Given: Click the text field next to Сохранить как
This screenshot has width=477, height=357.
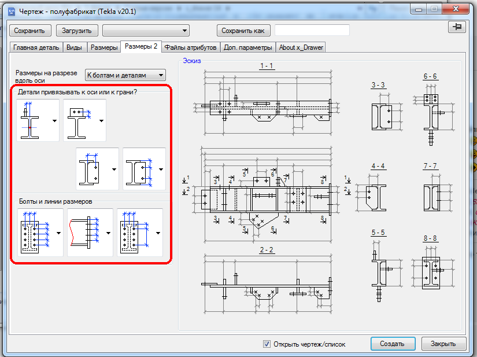Looking at the screenshot, I should pos(312,31).
